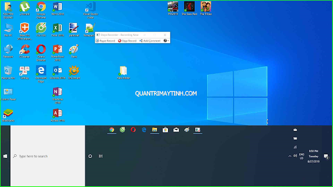The image size is (333, 187).
Task: Expand hidden system tray icons
Action: coord(290,156)
